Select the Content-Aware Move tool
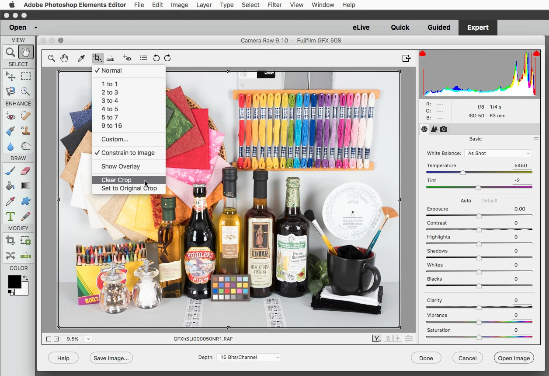Image resolution: width=549 pixels, height=376 pixels. [11, 256]
